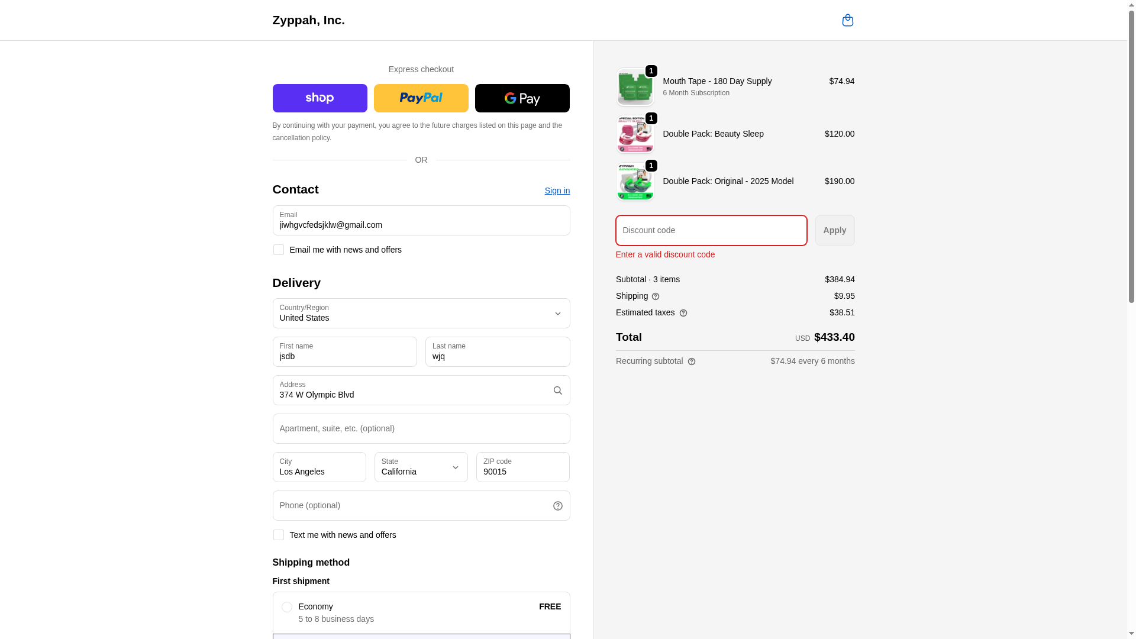Check Text me with news and offers
The image size is (1136, 639).
pos(279,535)
